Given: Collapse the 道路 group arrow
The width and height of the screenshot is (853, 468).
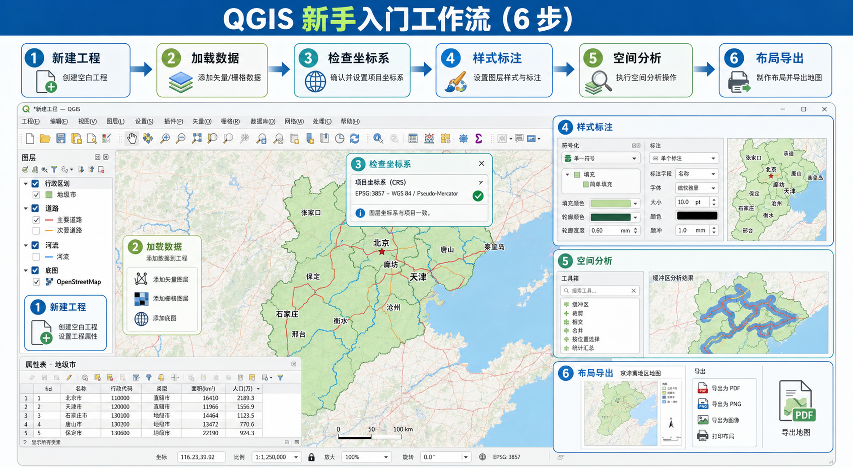Looking at the screenshot, I should click(x=26, y=208).
